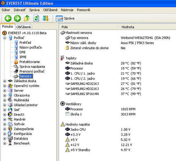The width and height of the screenshot is (176, 161).
Task: Click the case icon next to Skriňa 1
Action: coord(67,114)
